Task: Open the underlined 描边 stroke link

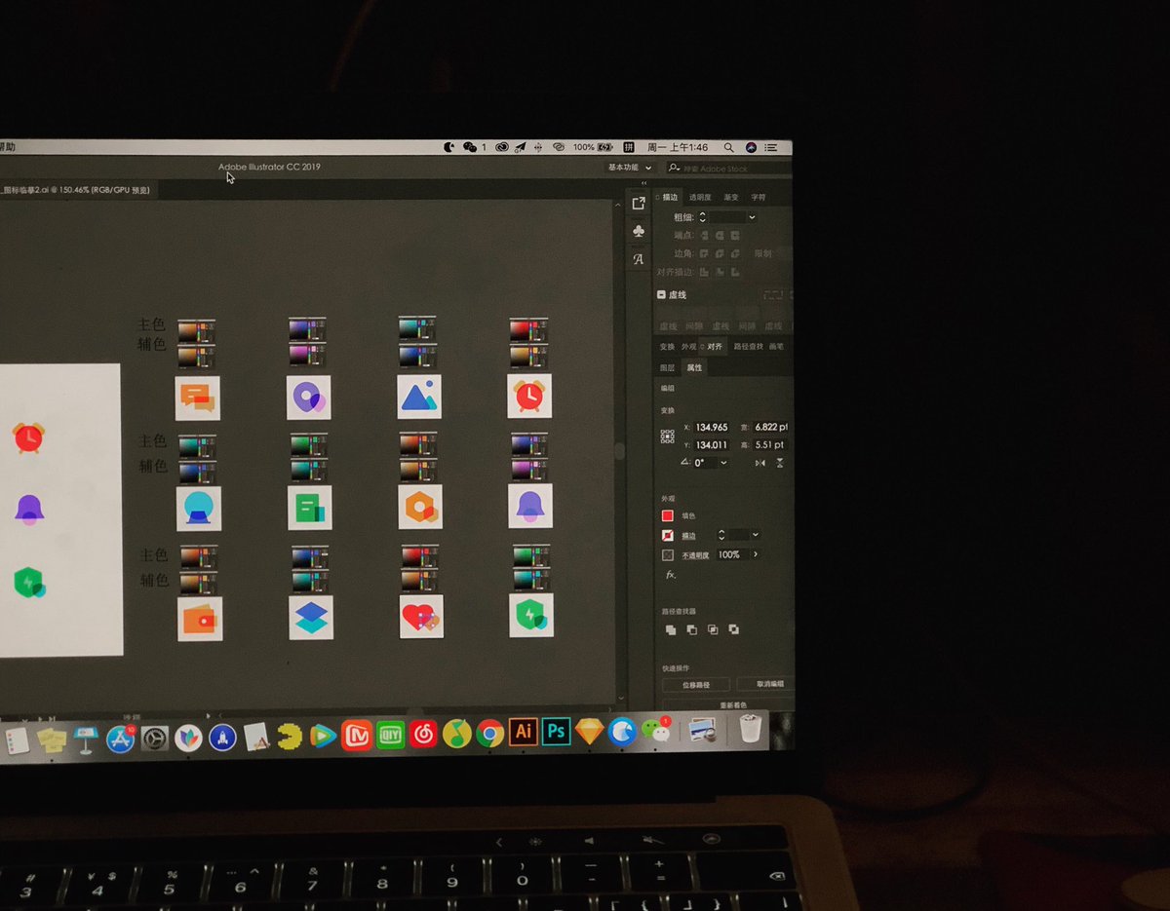Action: click(688, 536)
